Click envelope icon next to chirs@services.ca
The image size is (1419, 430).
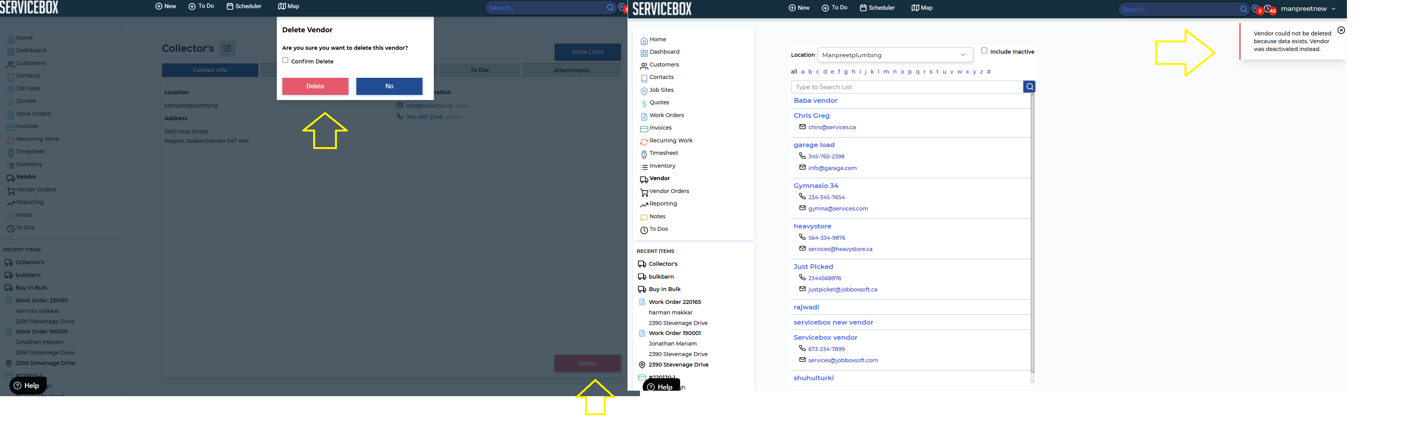click(x=802, y=127)
